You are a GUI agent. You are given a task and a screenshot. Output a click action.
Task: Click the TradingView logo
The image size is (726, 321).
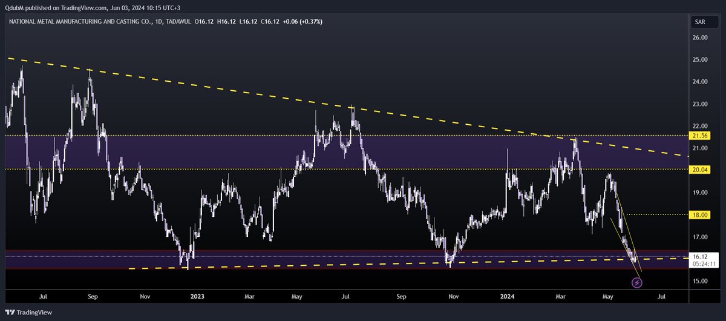click(x=29, y=313)
